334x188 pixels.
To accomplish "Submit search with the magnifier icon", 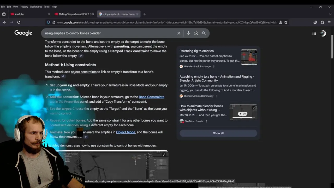I will [204, 33].
